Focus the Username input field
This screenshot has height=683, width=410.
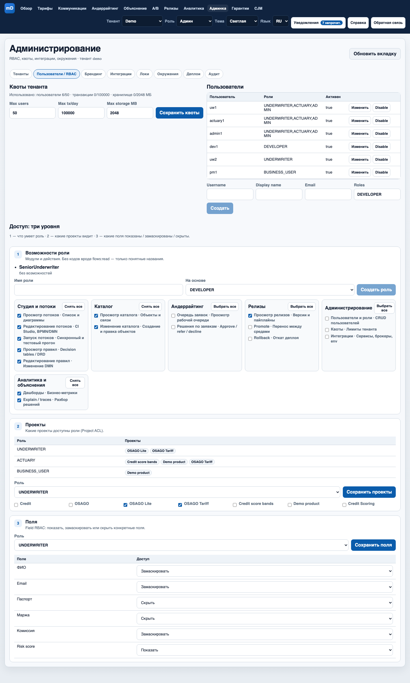230,194
